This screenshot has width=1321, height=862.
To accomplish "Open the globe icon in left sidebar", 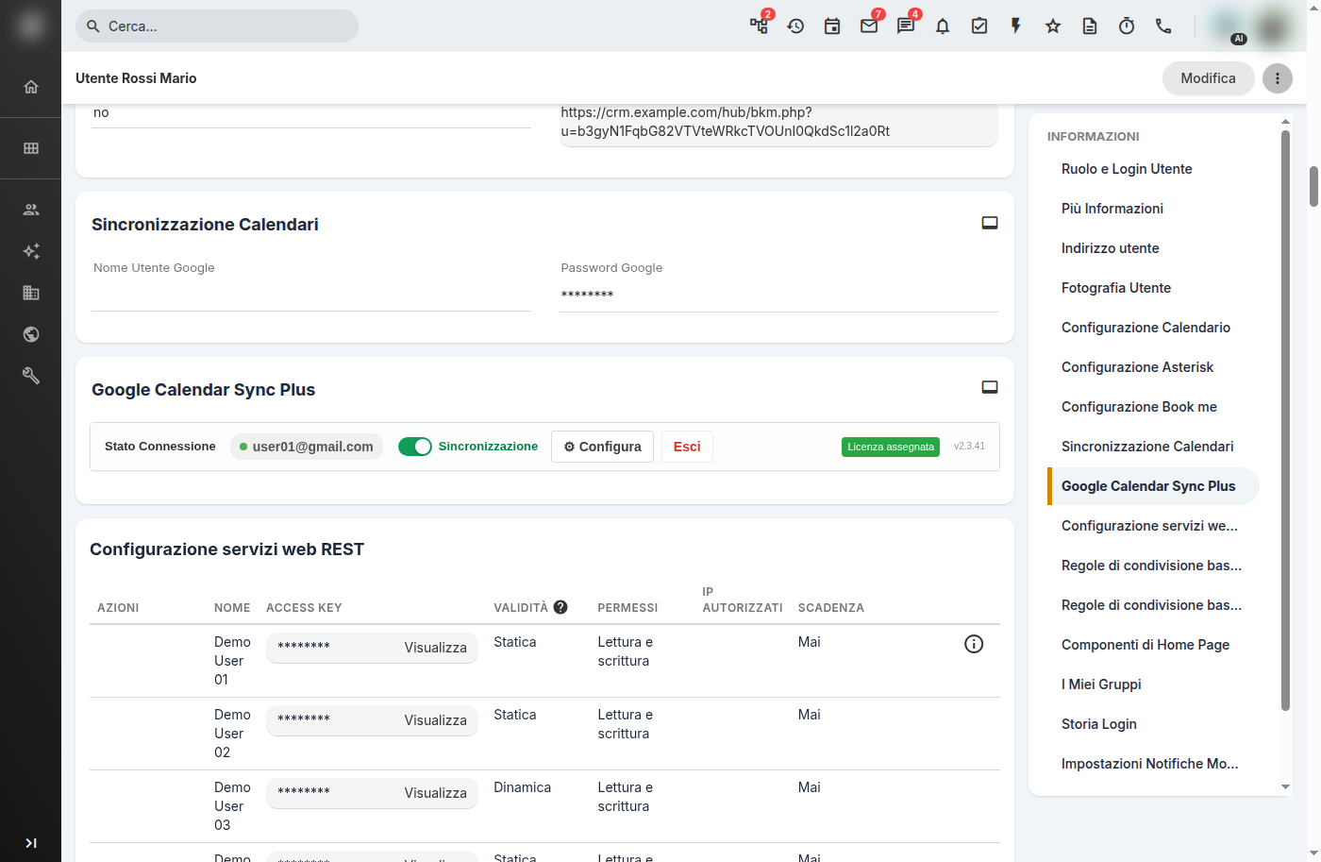I will (x=31, y=334).
